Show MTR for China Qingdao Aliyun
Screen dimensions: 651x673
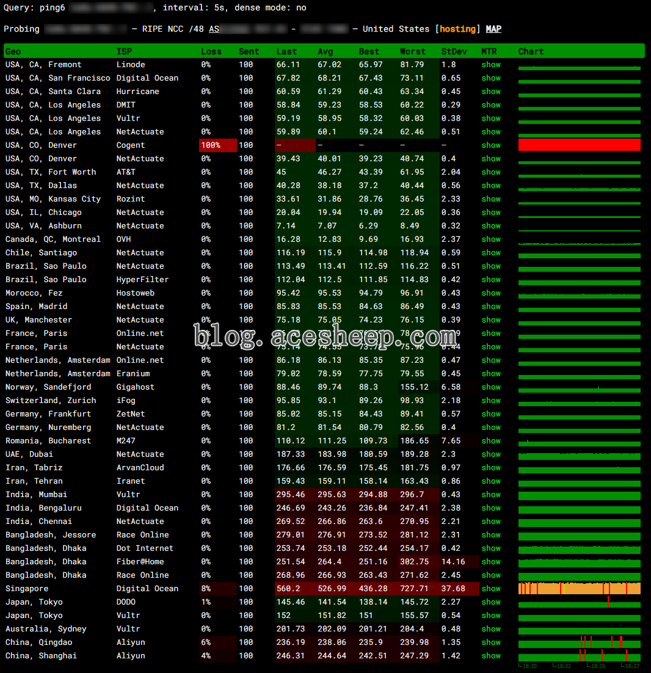pyautogui.click(x=490, y=642)
